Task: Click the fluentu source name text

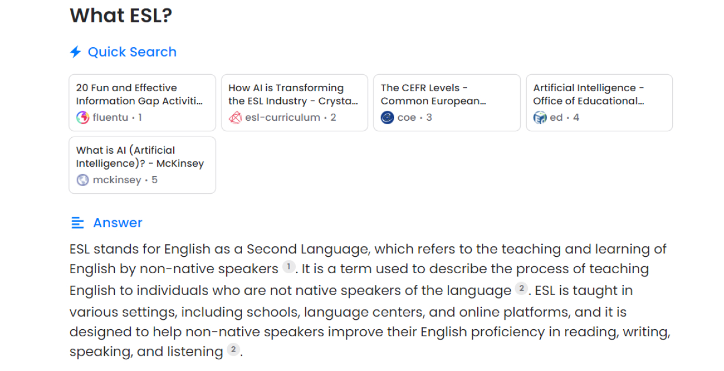Action: coord(110,117)
